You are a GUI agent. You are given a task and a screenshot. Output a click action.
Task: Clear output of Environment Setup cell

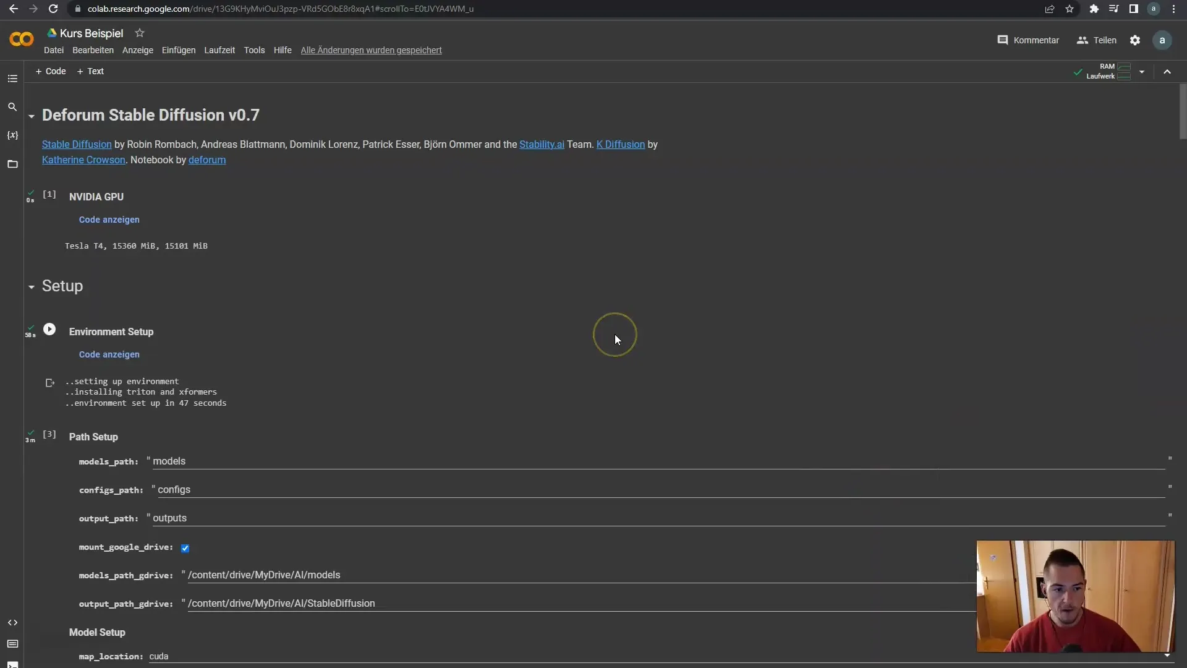[x=50, y=383]
